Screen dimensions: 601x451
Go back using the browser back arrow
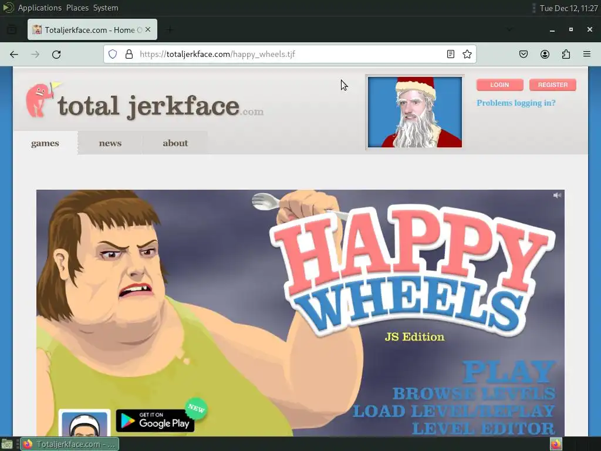tap(14, 55)
